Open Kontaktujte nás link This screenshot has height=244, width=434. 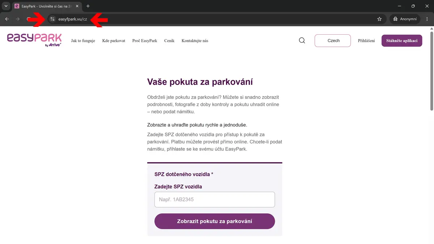pyautogui.click(x=195, y=41)
